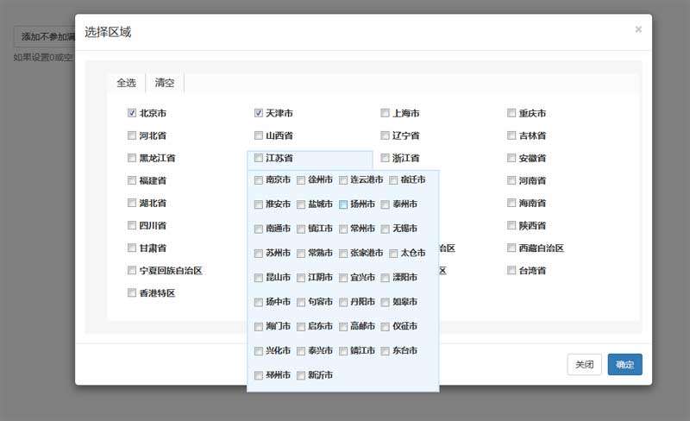Check the 香港特区 checkbox
Viewport: 690px width, 421px height.
pyautogui.click(x=132, y=293)
